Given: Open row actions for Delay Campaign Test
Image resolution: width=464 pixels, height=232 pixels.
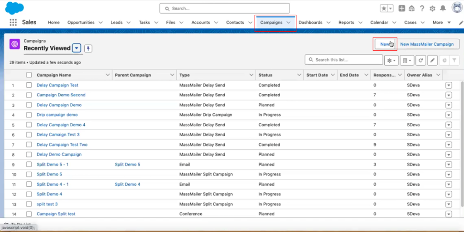Looking at the screenshot, I should coord(449,85).
